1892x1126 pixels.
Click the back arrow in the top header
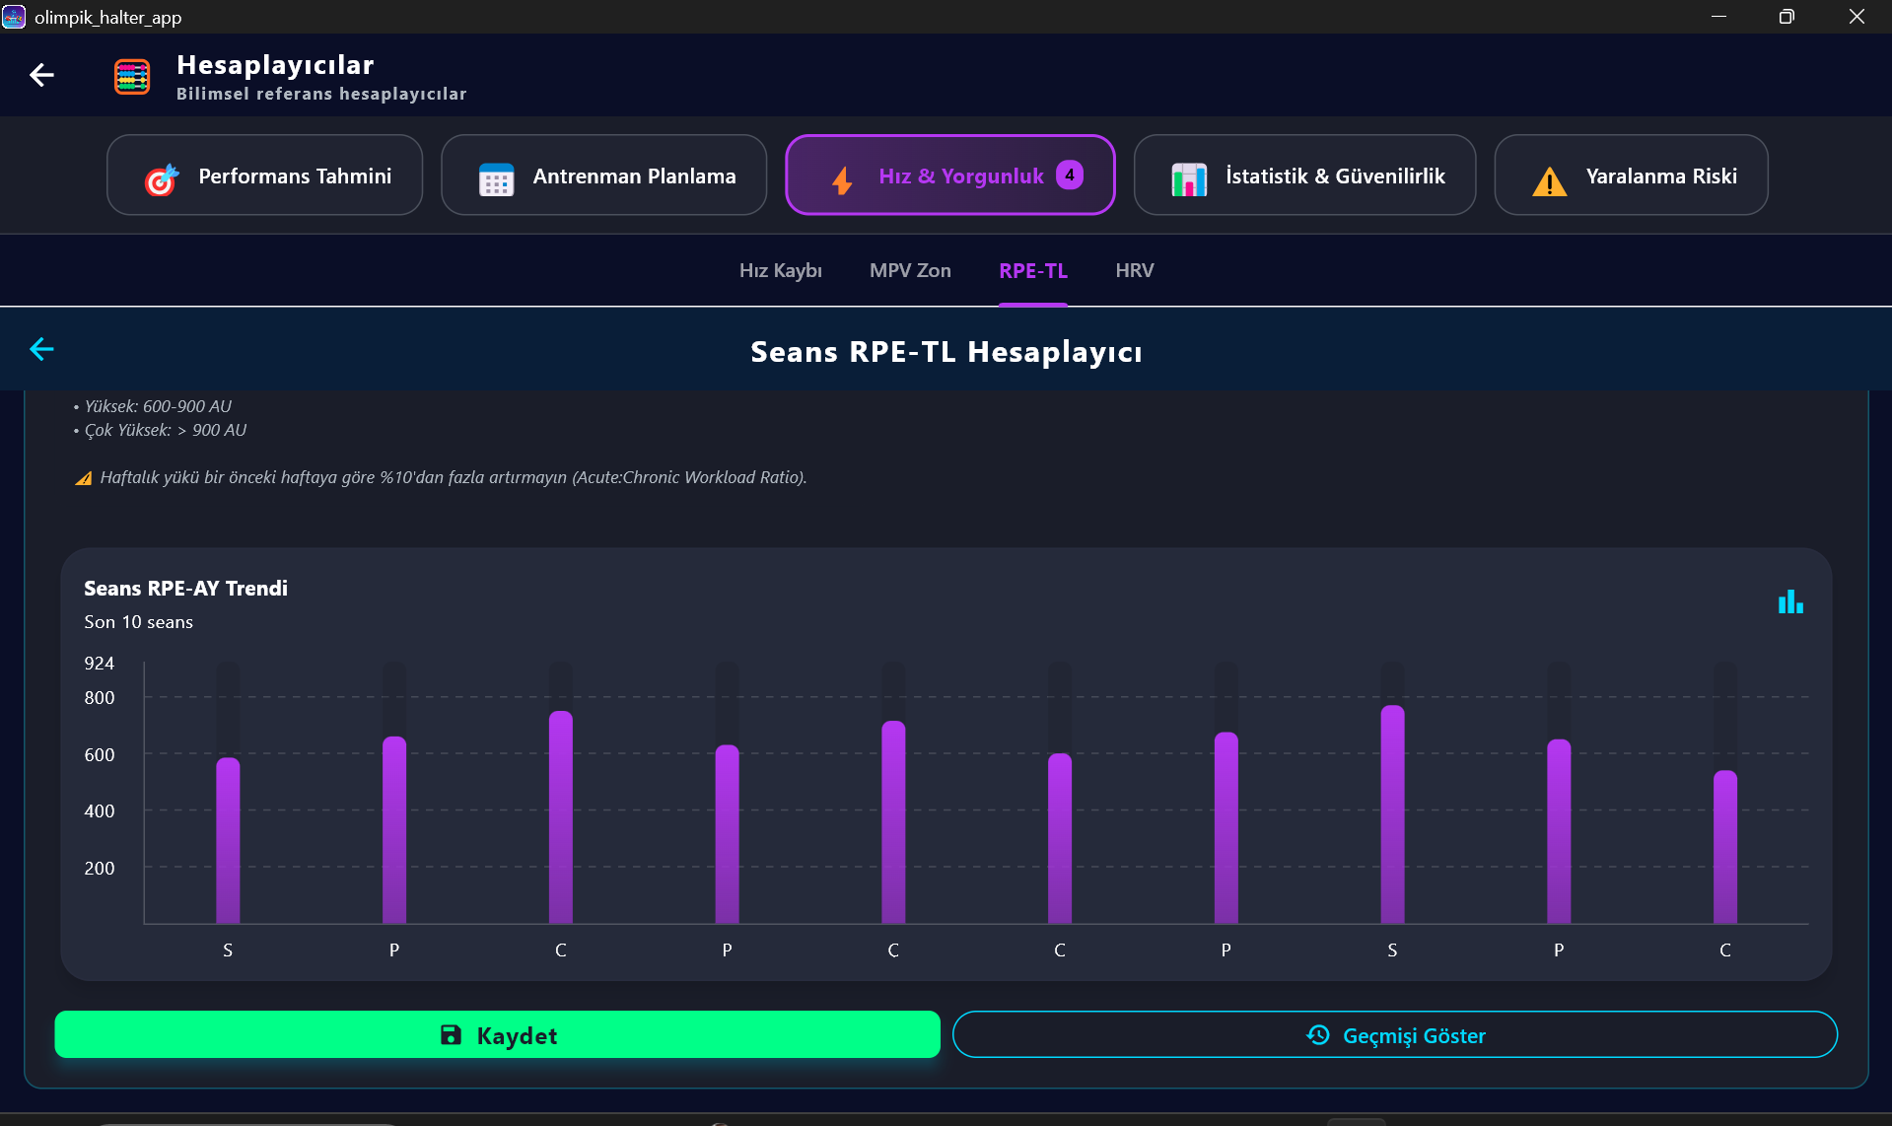[x=41, y=75]
